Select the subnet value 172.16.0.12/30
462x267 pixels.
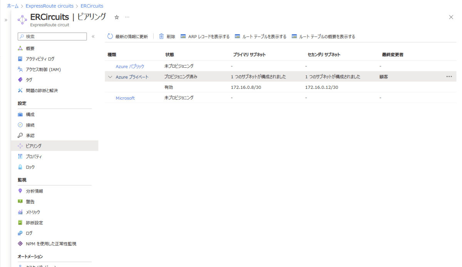321,87
